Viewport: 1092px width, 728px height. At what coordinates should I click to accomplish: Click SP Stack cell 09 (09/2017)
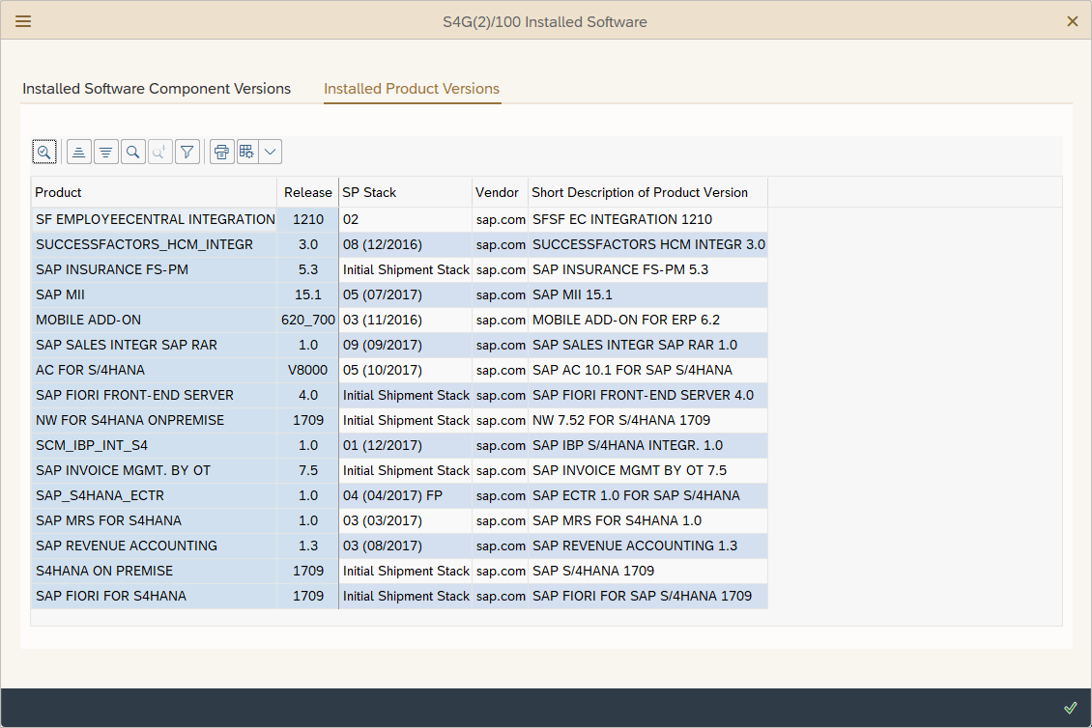pos(405,345)
